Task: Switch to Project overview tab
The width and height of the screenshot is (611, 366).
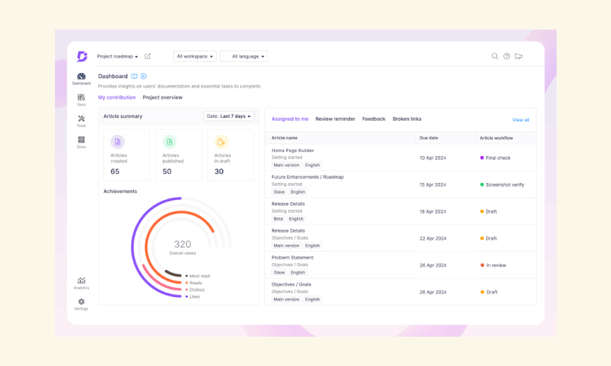Action: click(x=162, y=97)
